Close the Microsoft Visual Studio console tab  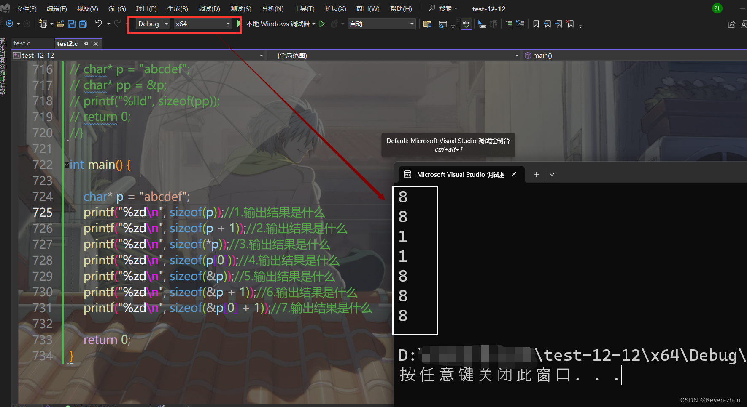point(514,174)
